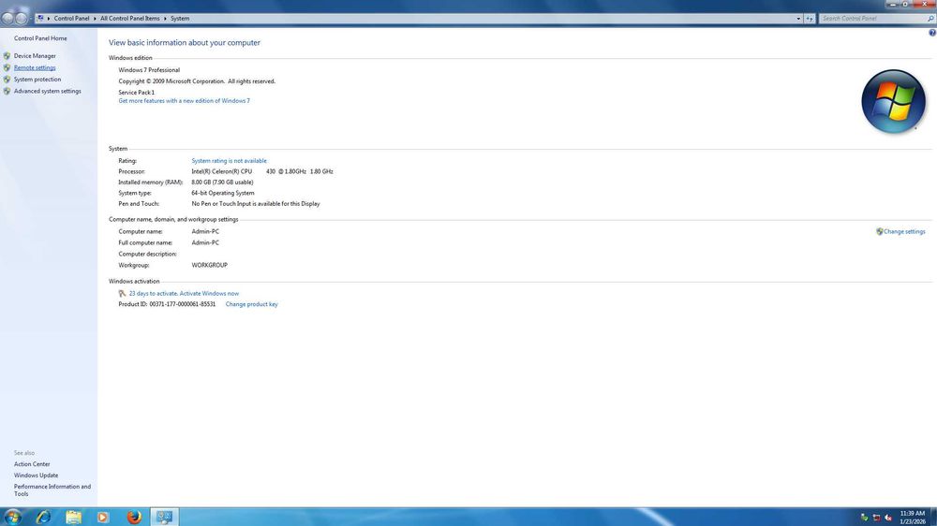Open Device Manager from the sidebar
The height and width of the screenshot is (526, 937).
coord(35,55)
